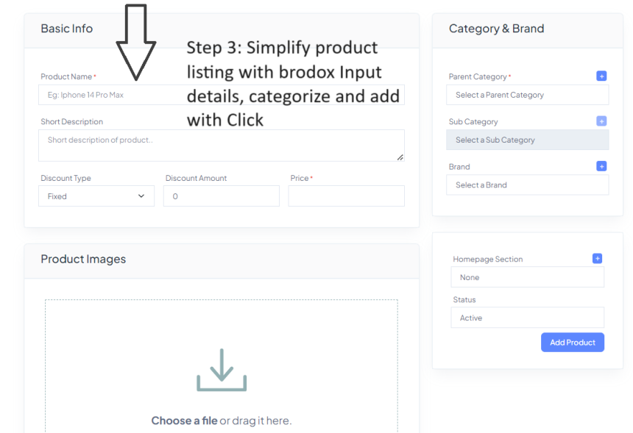This screenshot has height=433, width=633.
Task: Expand the Select a Sub Category dropdown
Action: tap(527, 140)
